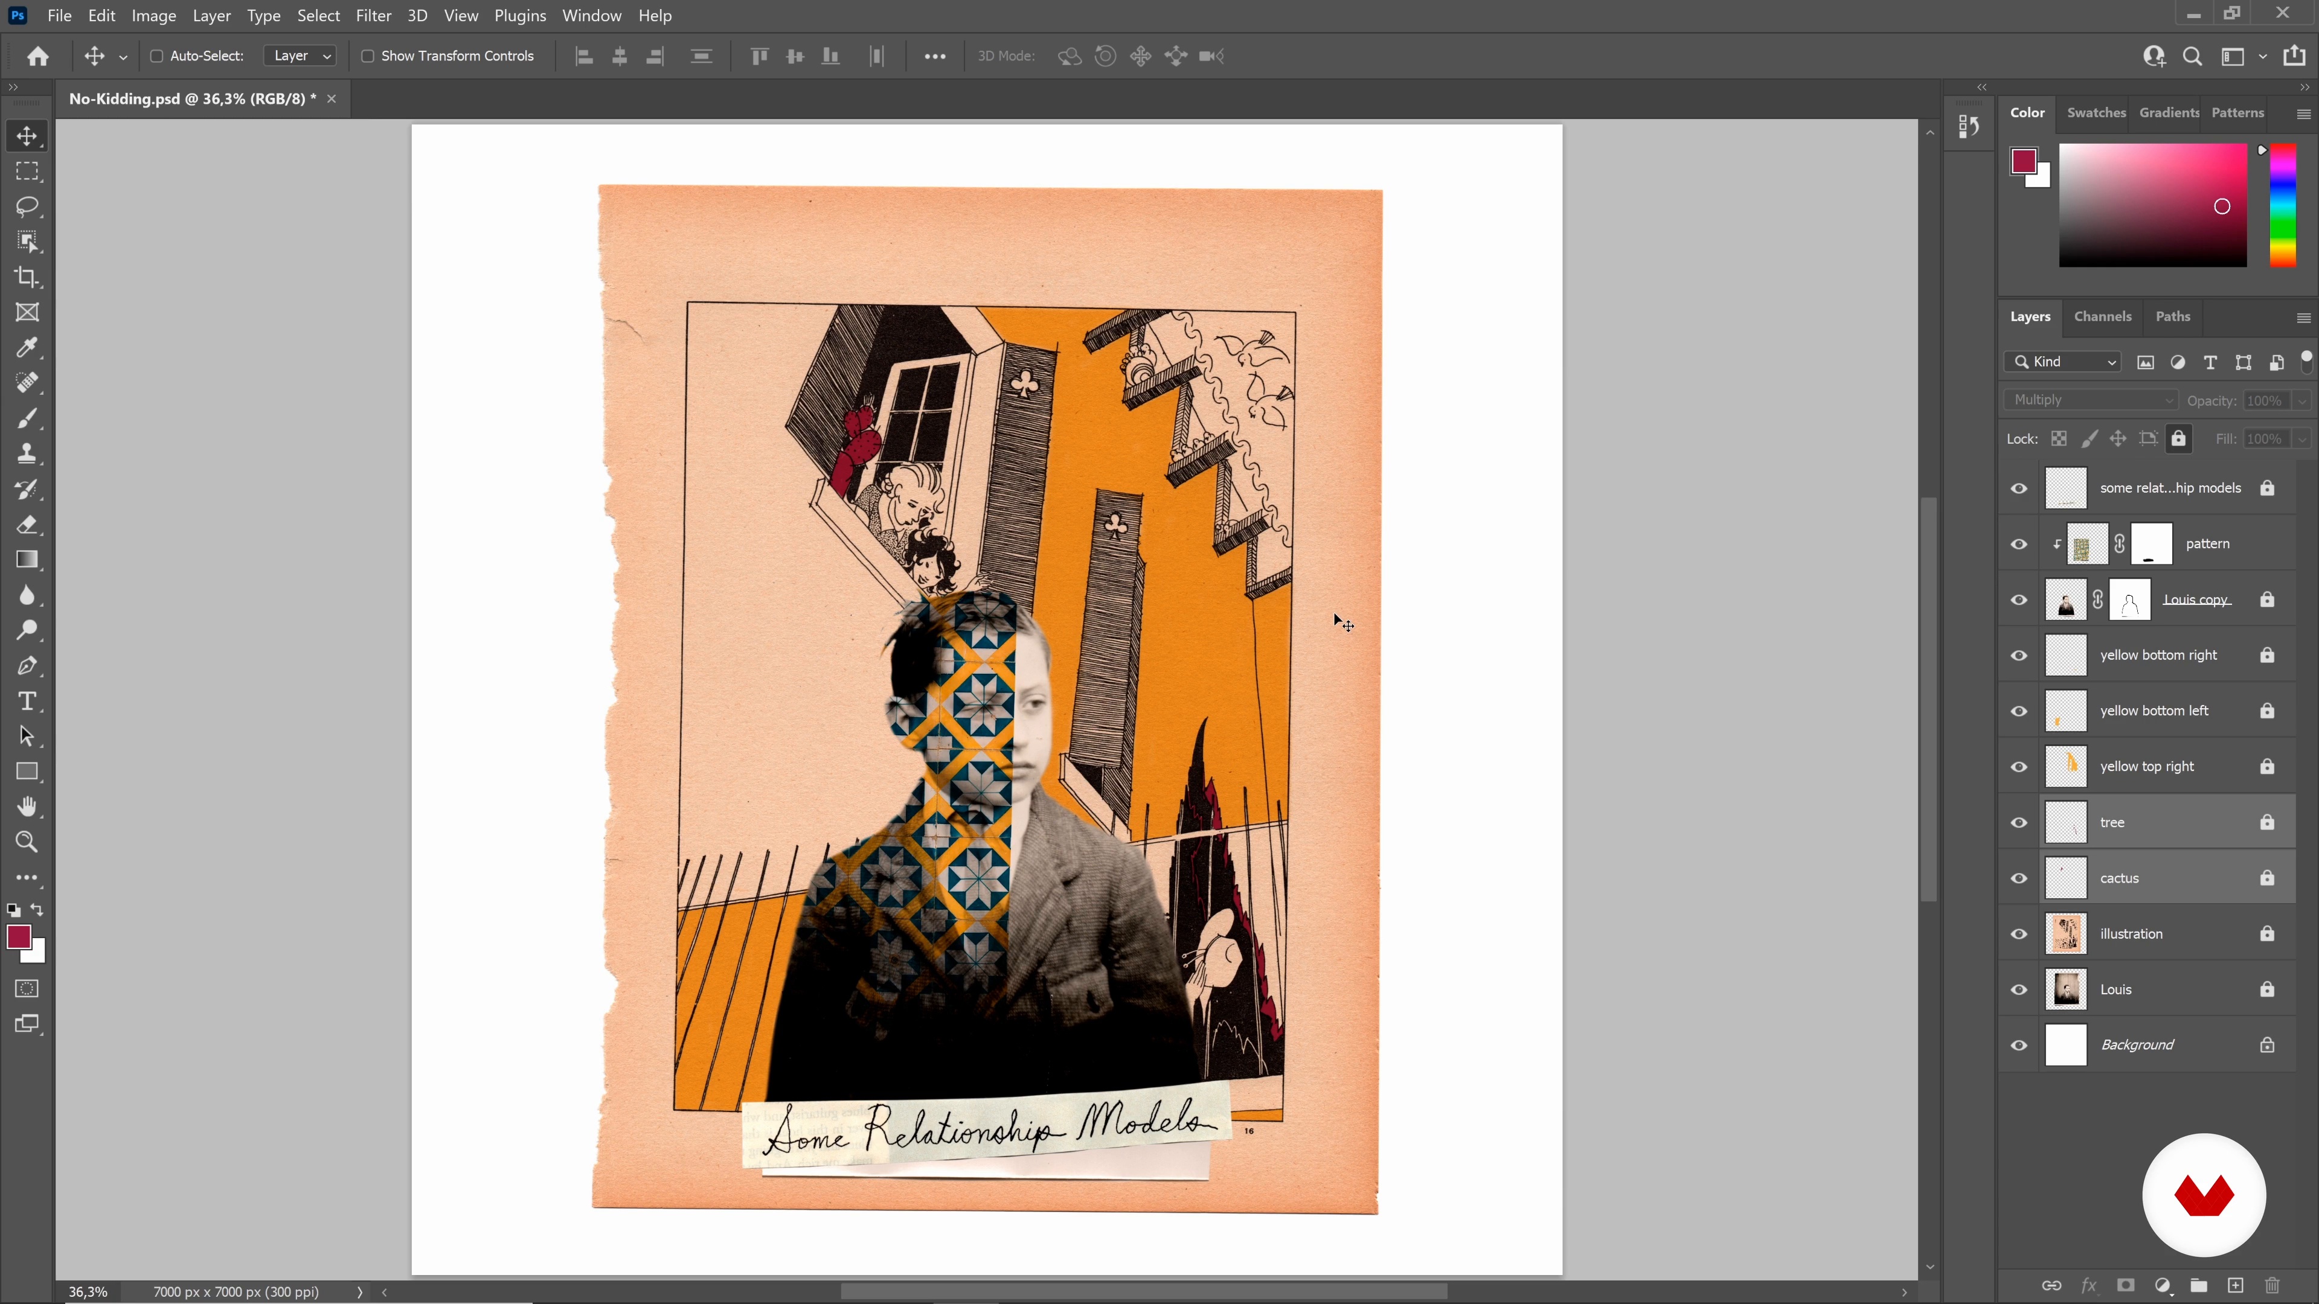The width and height of the screenshot is (2319, 1304).
Task: Select the Brush tool
Action: coord(27,418)
